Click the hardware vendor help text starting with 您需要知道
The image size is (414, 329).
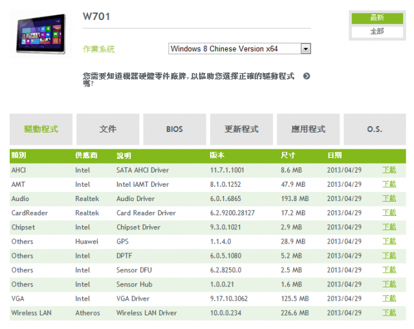pos(188,80)
